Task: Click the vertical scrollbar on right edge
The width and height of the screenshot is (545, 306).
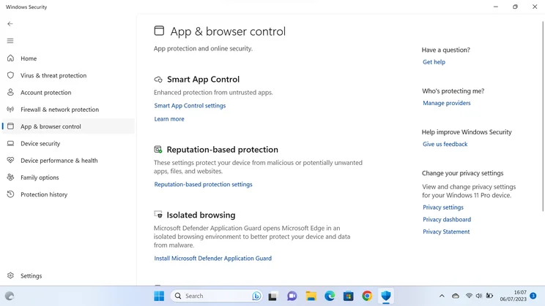Action: (543, 116)
